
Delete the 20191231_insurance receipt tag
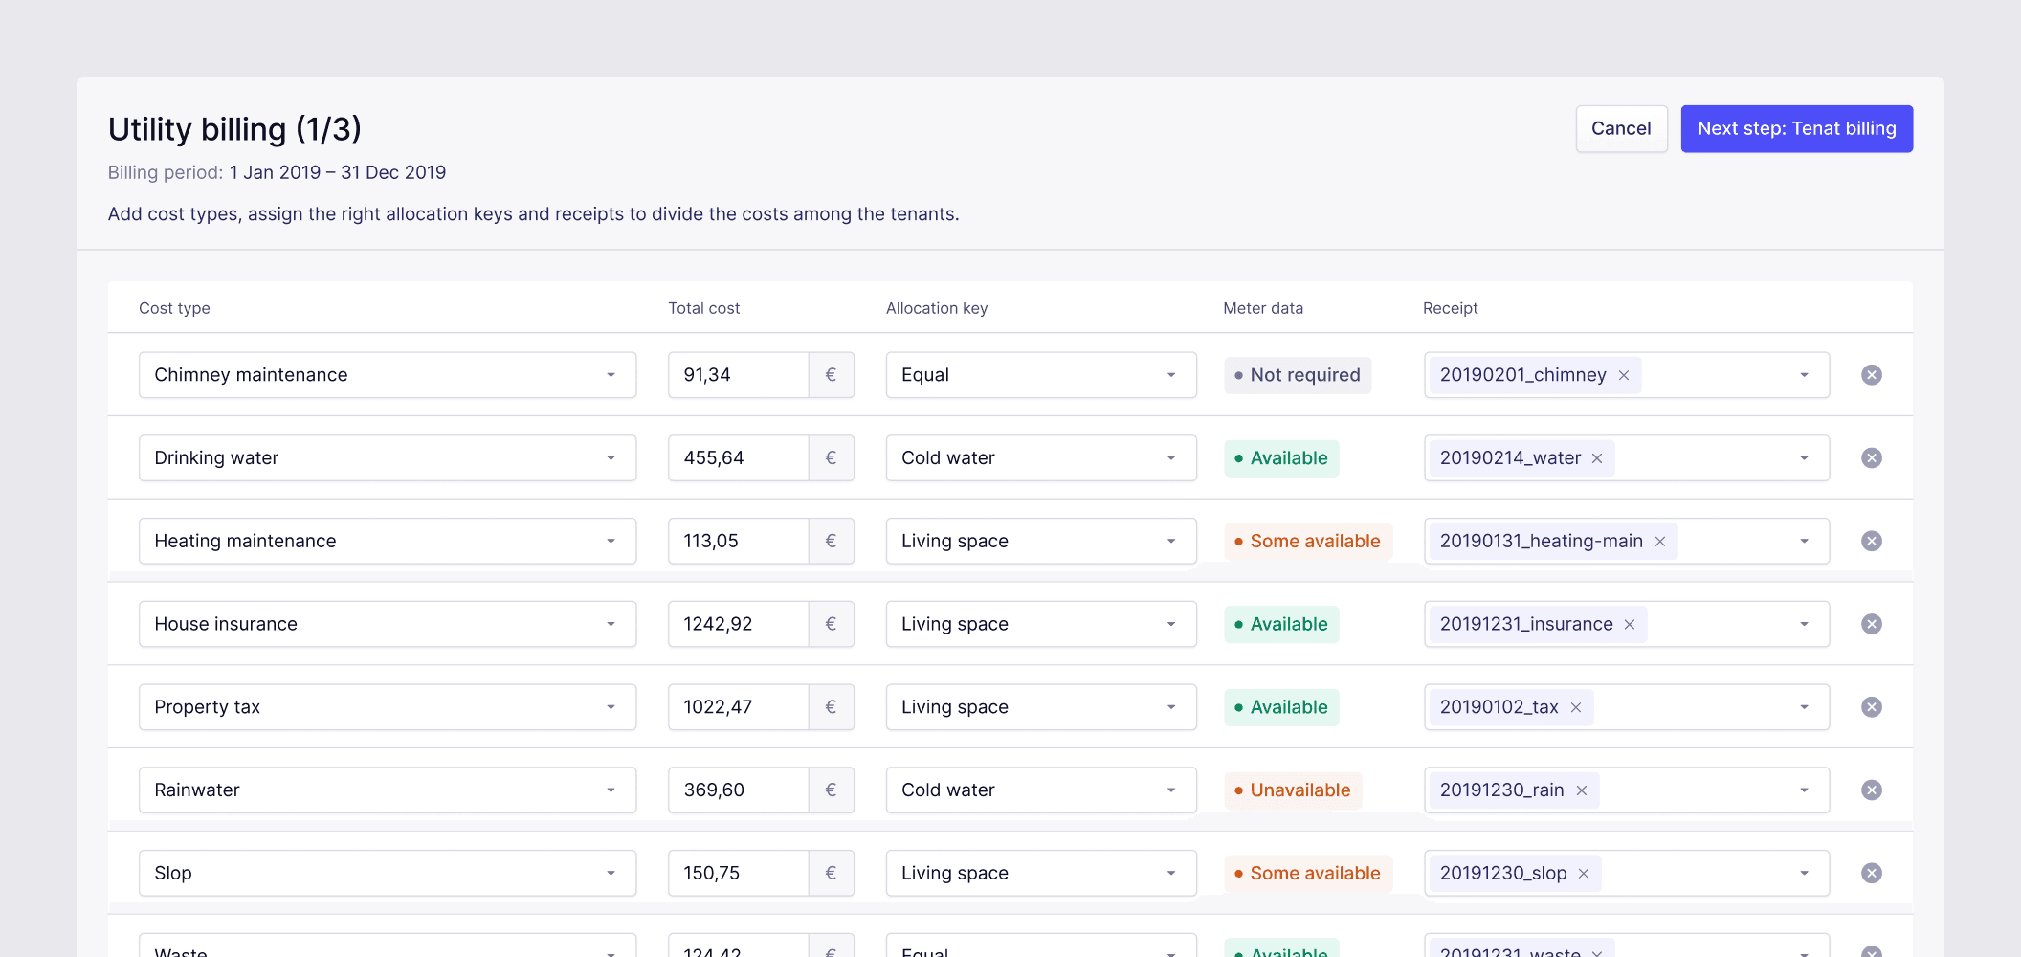pyautogui.click(x=1629, y=624)
